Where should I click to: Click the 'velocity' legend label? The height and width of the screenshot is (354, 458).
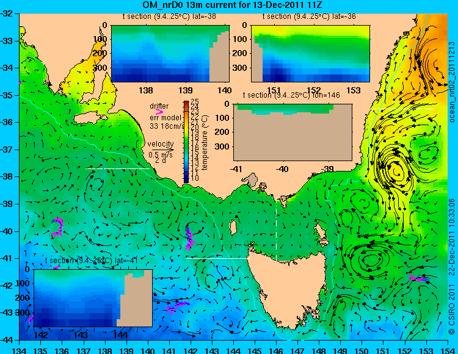(x=161, y=143)
